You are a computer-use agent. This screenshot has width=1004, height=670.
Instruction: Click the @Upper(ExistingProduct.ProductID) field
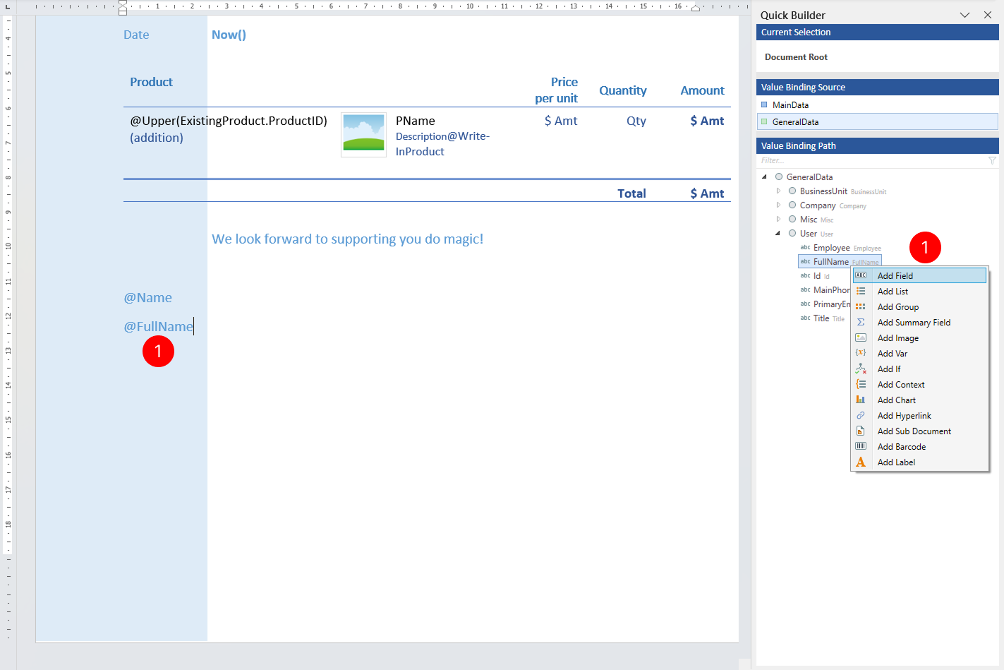(229, 121)
